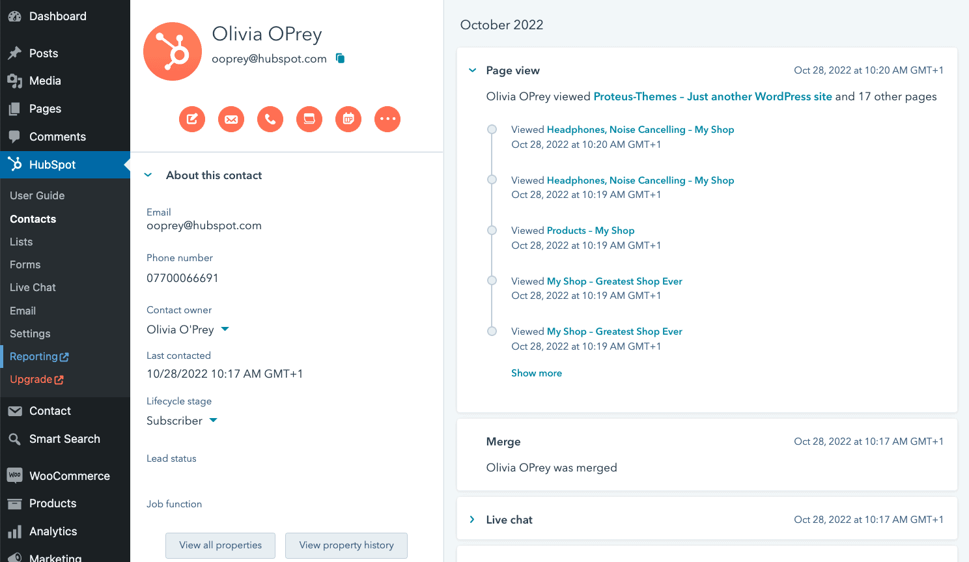The image size is (969, 562).
Task: Send email using orange envelope icon
Action: 231,119
